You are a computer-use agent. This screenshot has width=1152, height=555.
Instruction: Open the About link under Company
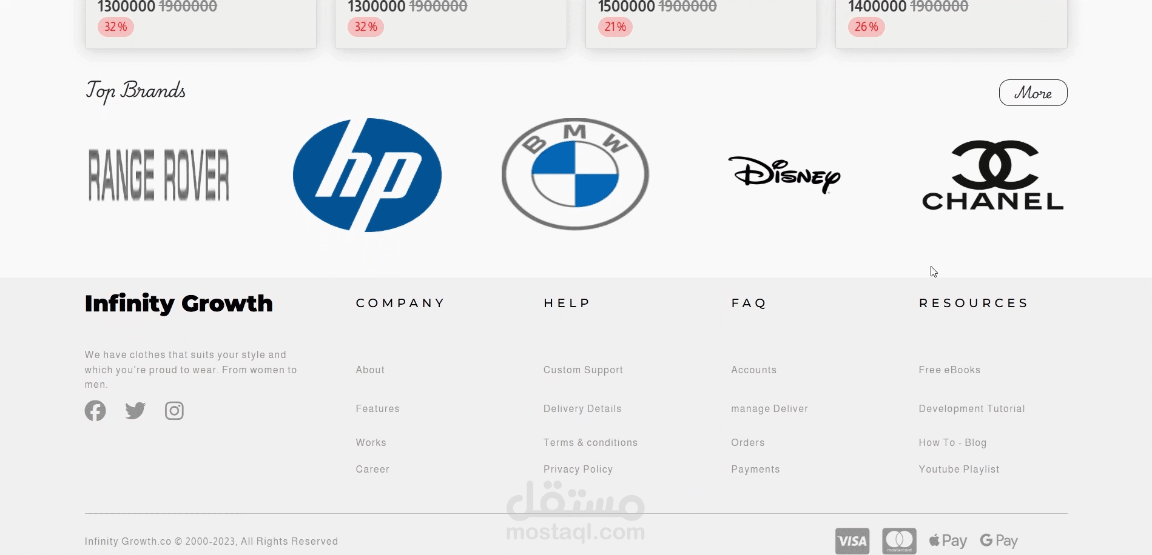coord(370,370)
